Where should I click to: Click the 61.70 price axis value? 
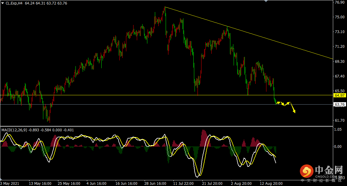point(340,120)
